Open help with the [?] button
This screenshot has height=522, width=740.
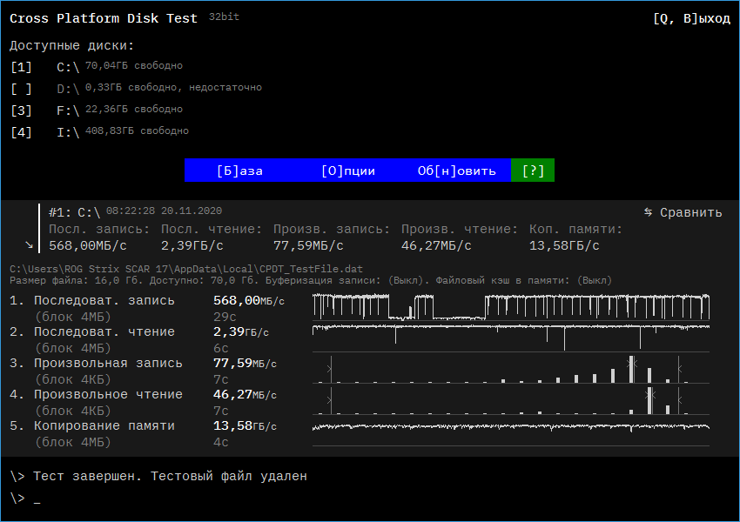tap(533, 171)
